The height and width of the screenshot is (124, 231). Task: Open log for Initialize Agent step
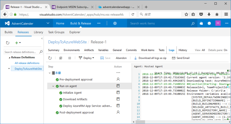tap(118, 92)
